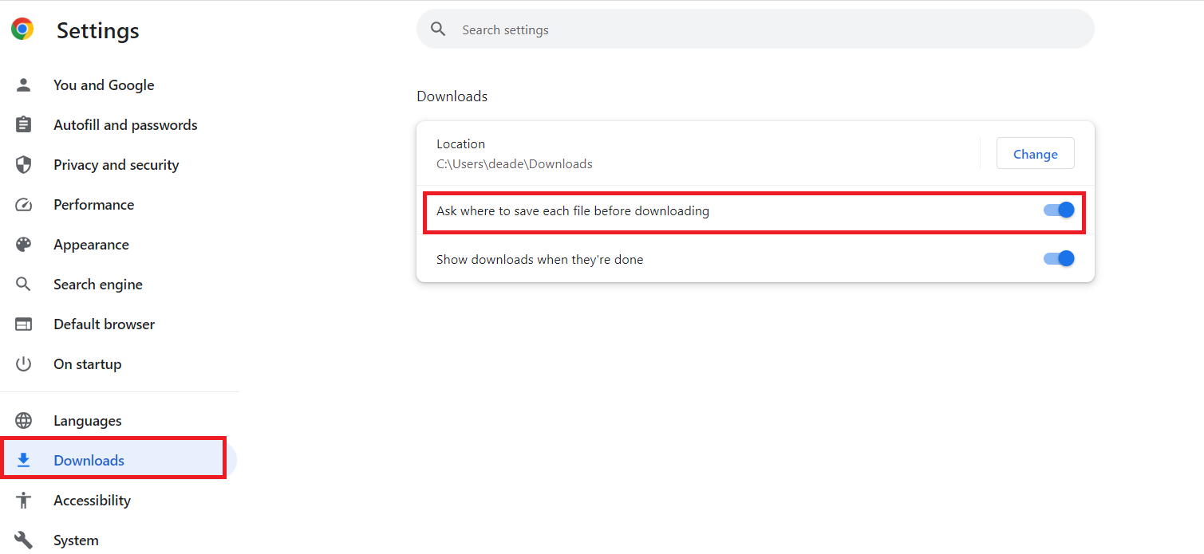1204x554 pixels.
Task: Click the globe icon for Languages
Action: click(24, 421)
